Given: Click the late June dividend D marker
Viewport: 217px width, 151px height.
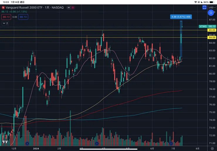Looking at the screenshot, I should 171,144.
